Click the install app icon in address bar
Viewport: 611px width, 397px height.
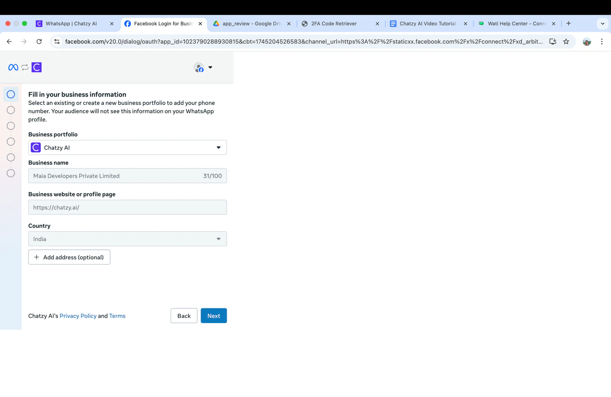coord(553,41)
